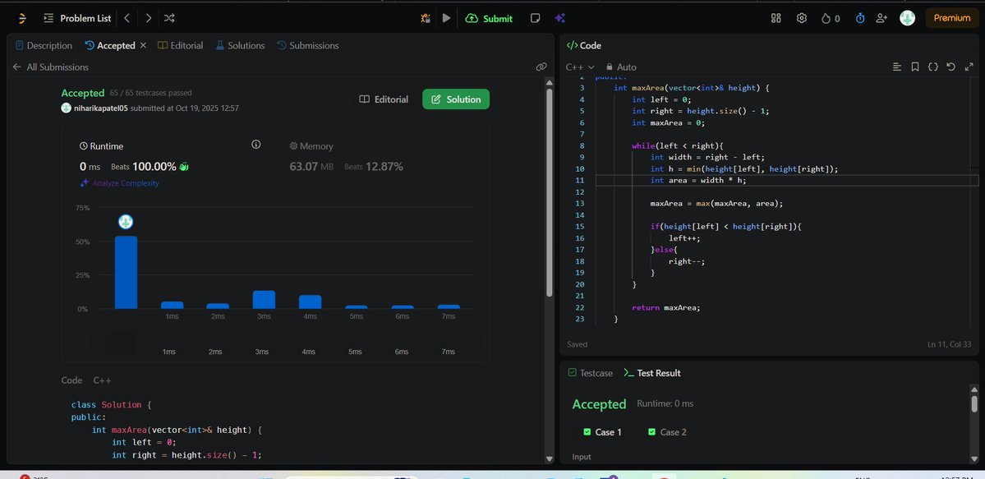Open the settings gear icon
Screen dimensions: 985x479
tap(802, 18)
